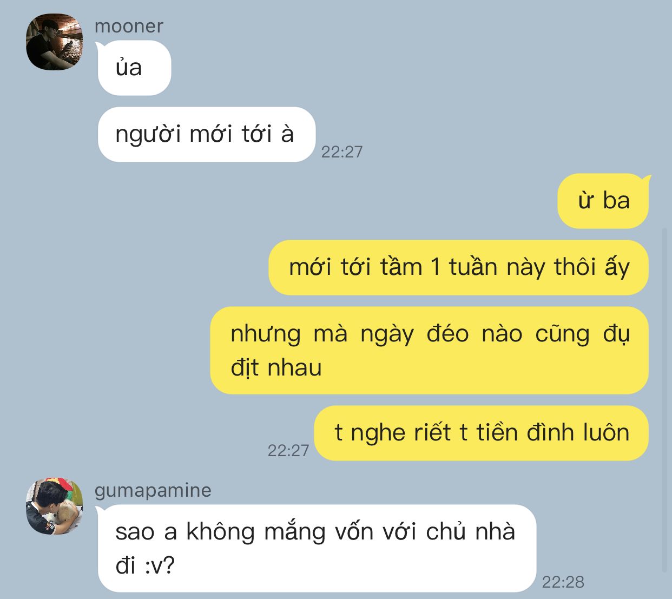Click 'chủ nhà' text in gumapamine's message

(470, 531)
